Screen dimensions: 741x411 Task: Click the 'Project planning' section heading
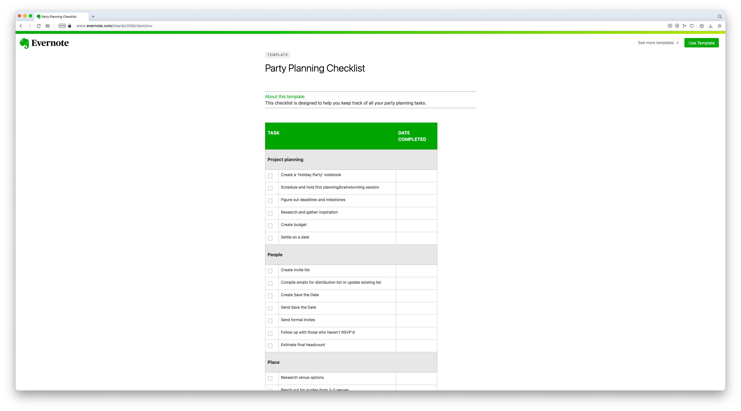(285, 160)
